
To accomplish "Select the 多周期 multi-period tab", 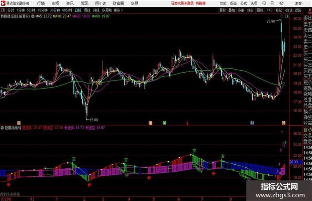I will pos(107,10).
